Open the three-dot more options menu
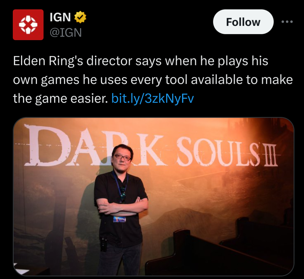This screenshot has height=279, width=304. [287, 22]
